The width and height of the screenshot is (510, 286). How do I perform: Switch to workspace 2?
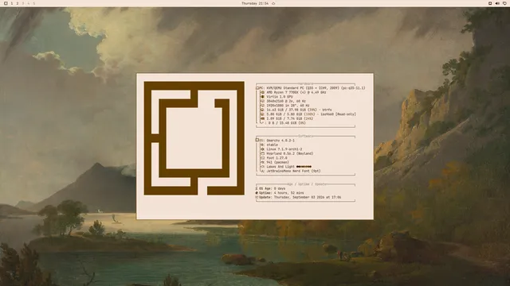[x=18, y=3]
